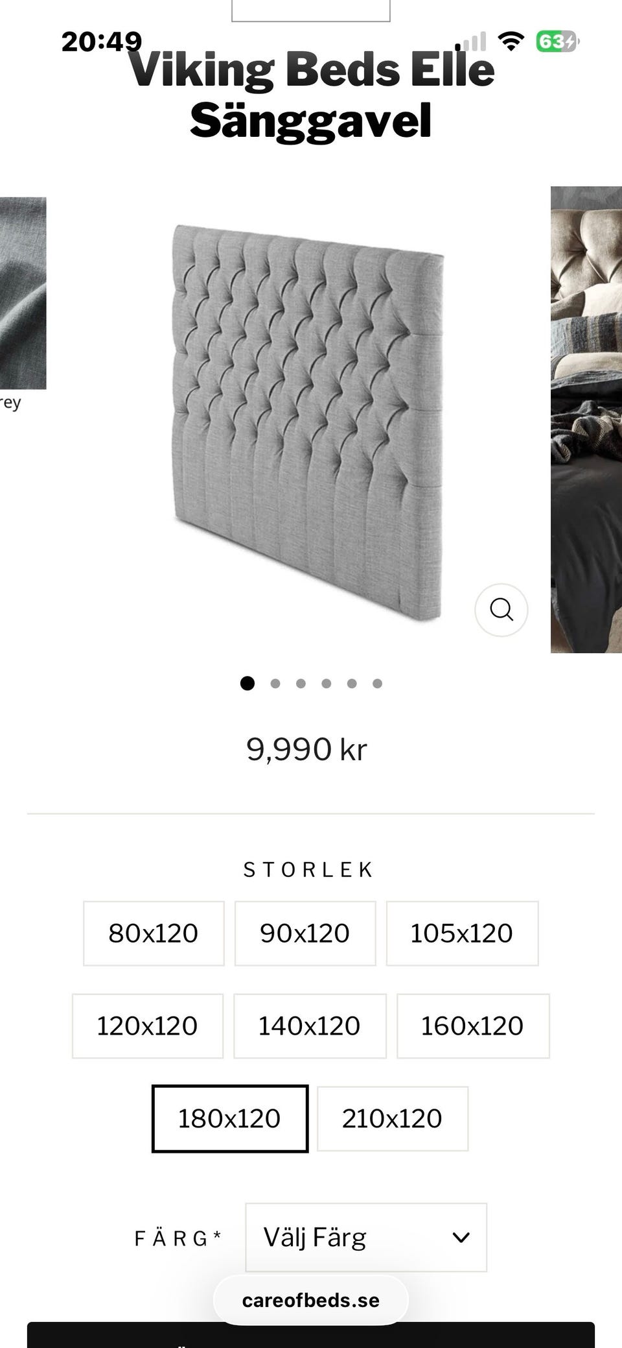Tap the Wi-Fi status icon
This screenshot has height=1348, width=622.
pos(511,42)
